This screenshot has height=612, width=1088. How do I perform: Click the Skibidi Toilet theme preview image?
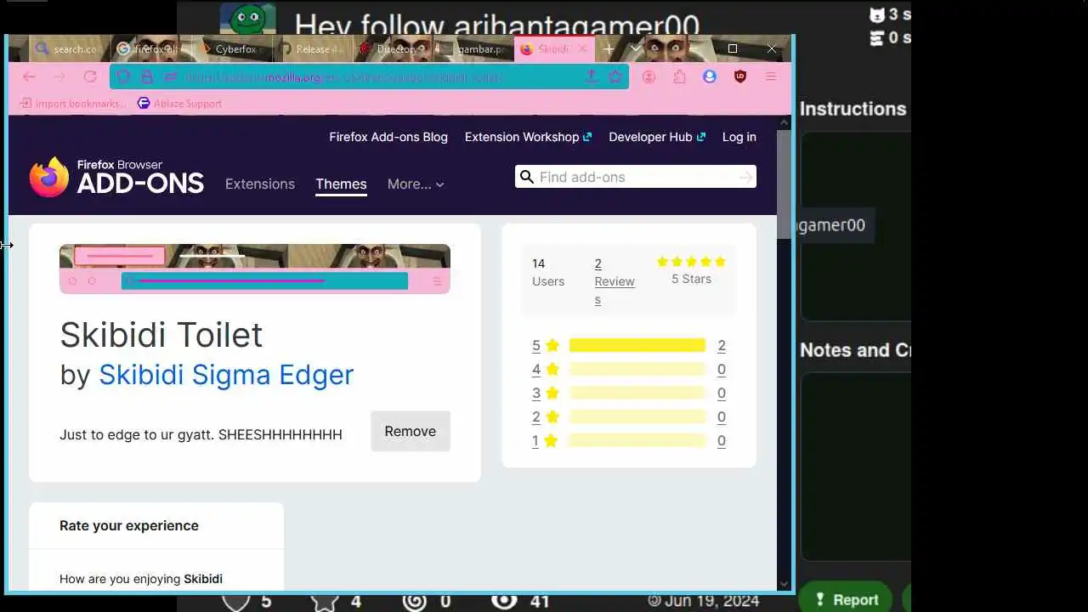(255, 269)
